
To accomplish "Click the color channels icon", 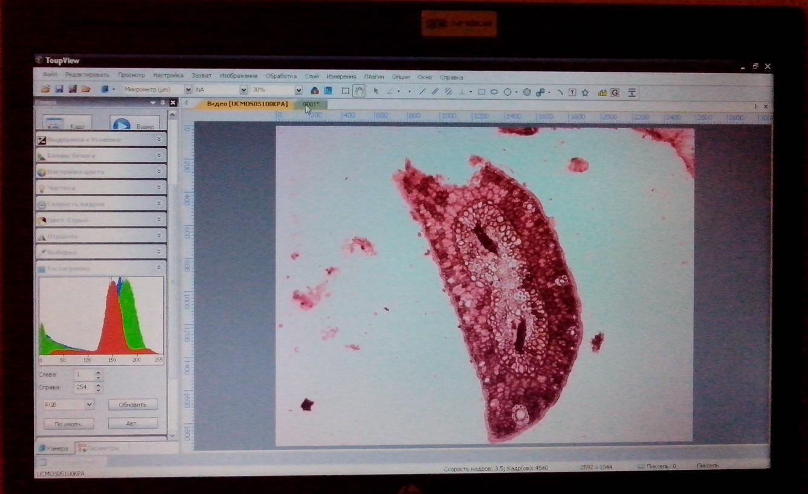I will (314, 91).
